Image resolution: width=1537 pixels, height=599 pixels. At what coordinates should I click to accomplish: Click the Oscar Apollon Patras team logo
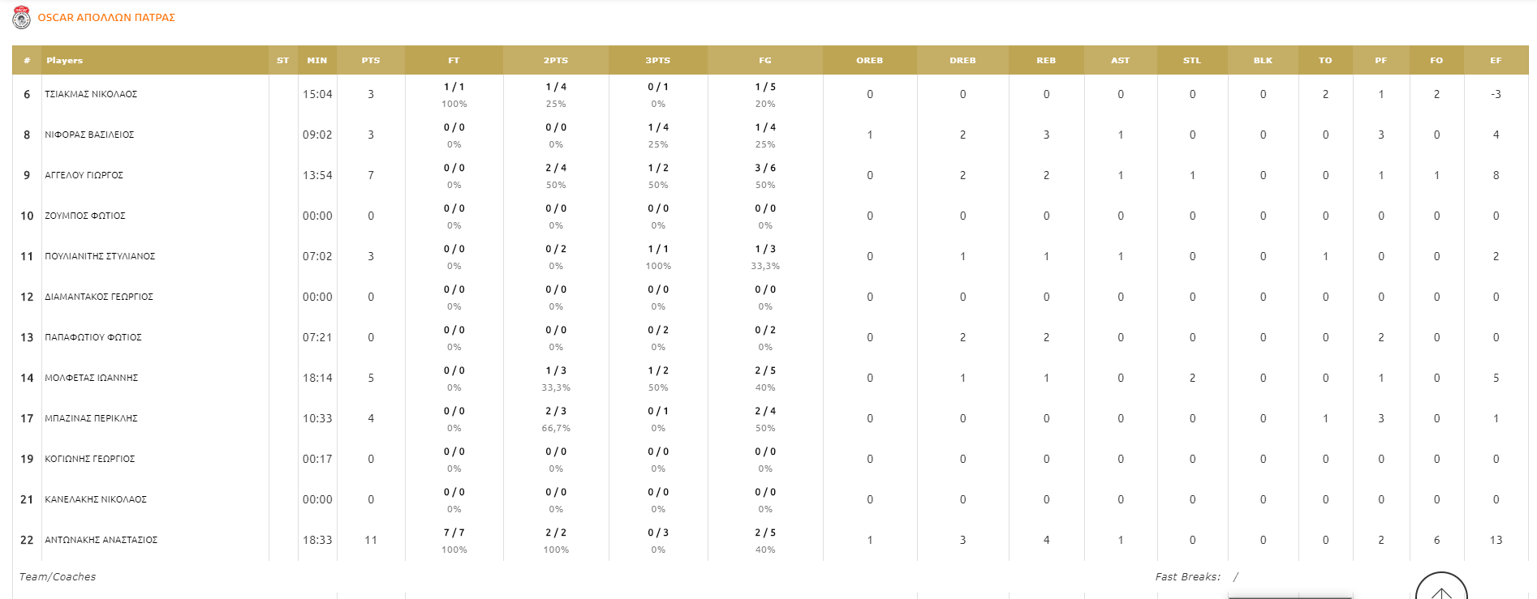click(x=22, y=17)
